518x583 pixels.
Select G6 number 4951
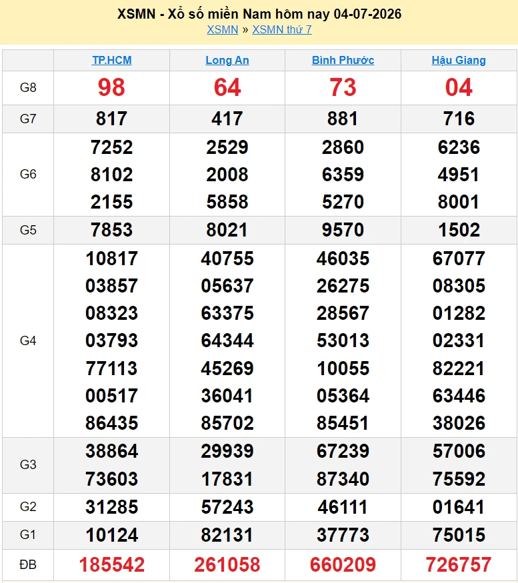pyautogui.click(x=459, y=175)
